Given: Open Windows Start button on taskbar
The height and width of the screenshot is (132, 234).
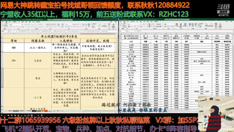Looking at the screenshot, I should (2, 115).
